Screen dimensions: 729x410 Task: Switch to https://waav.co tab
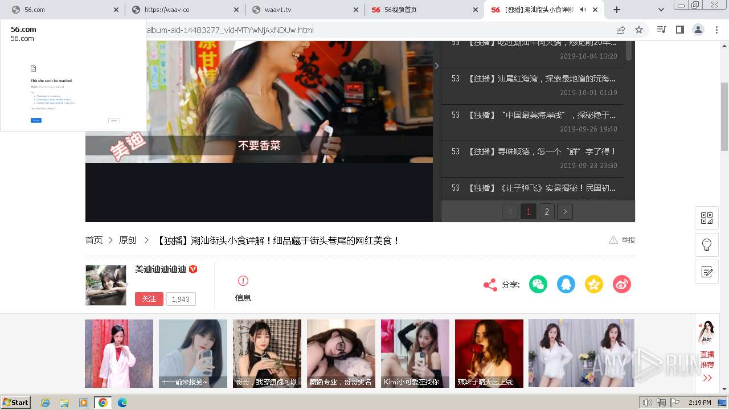pos(185,10)
